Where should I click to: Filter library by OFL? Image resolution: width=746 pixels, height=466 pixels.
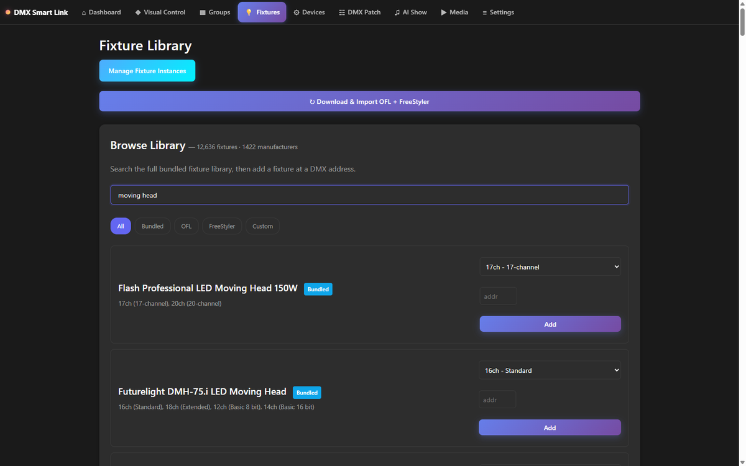point(186,226)
